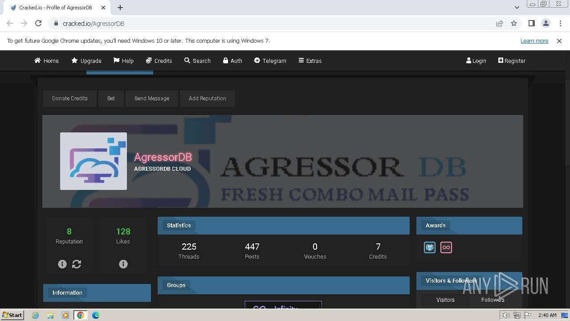The height and width of the screenshot is (321, 570).
Task: Select the Followers tab
Action: coord(493,300)
